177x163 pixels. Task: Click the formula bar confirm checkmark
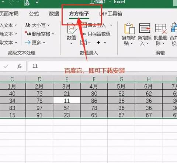[6, 66]
